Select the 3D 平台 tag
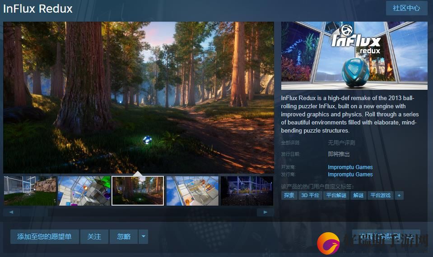Screen dimensions: 433x257 click(x=310, y=195)
